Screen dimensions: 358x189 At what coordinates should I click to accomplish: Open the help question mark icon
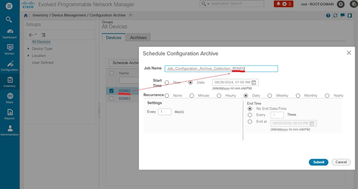point(328,16)
